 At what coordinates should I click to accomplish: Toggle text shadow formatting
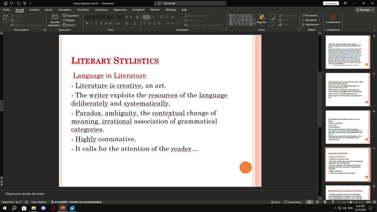101,23
